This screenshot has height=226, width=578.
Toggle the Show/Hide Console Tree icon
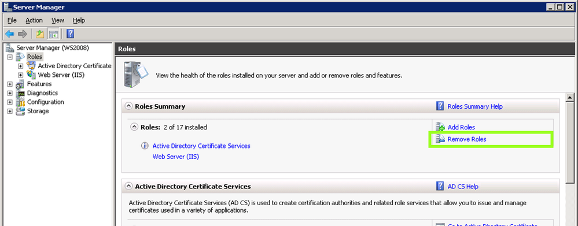point(53,34)
